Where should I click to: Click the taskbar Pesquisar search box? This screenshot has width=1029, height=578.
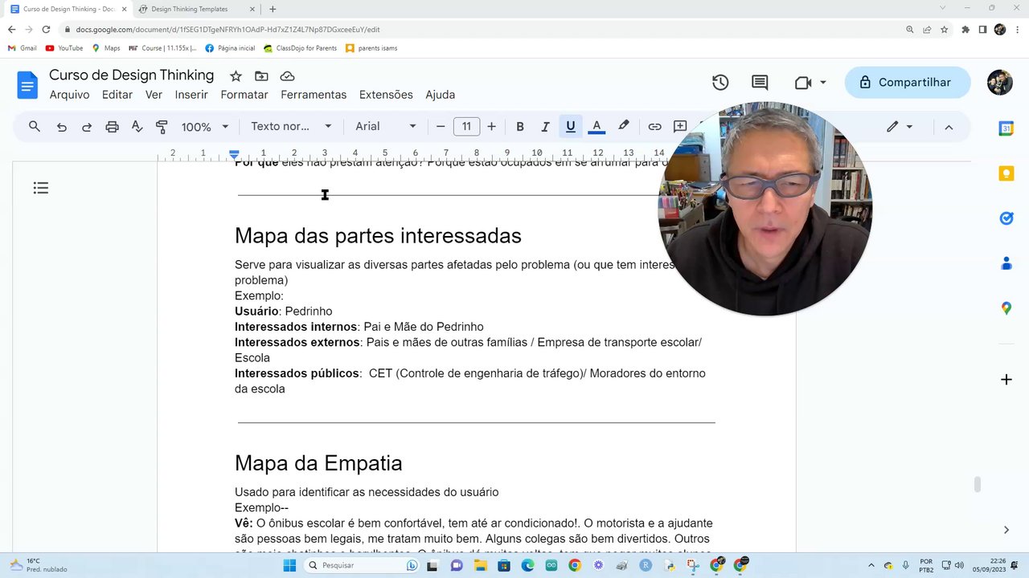click(362, 565)
